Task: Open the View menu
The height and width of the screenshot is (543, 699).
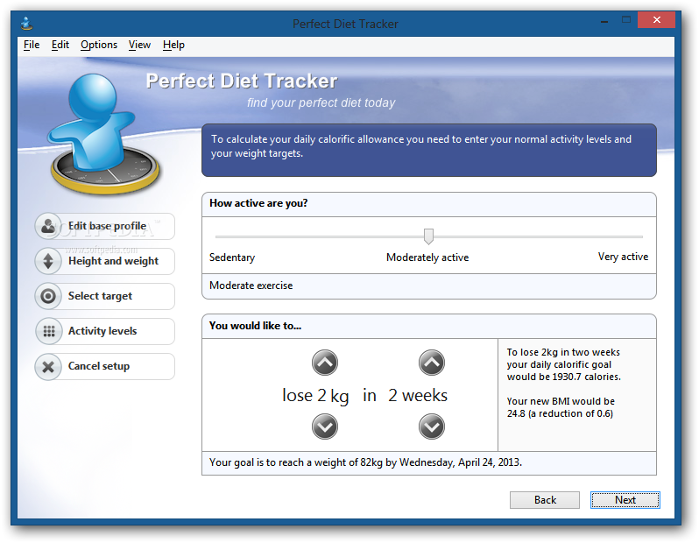Action: (139, 45)
